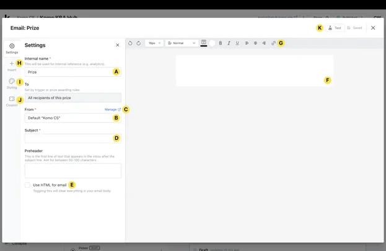The width and height of the screenshot is (386, 251).
Task: Enable Use HTML for email checkbox
Action: coord(27,185)
